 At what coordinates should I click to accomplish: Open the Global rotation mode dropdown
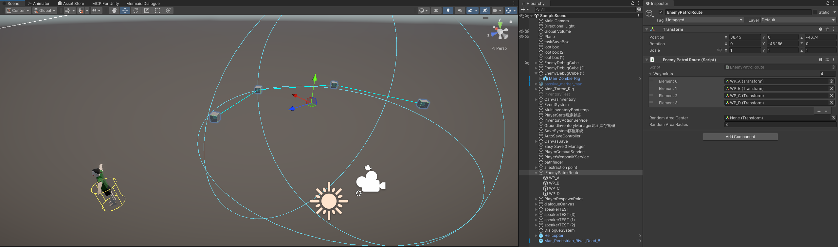(x=45, y=10)
